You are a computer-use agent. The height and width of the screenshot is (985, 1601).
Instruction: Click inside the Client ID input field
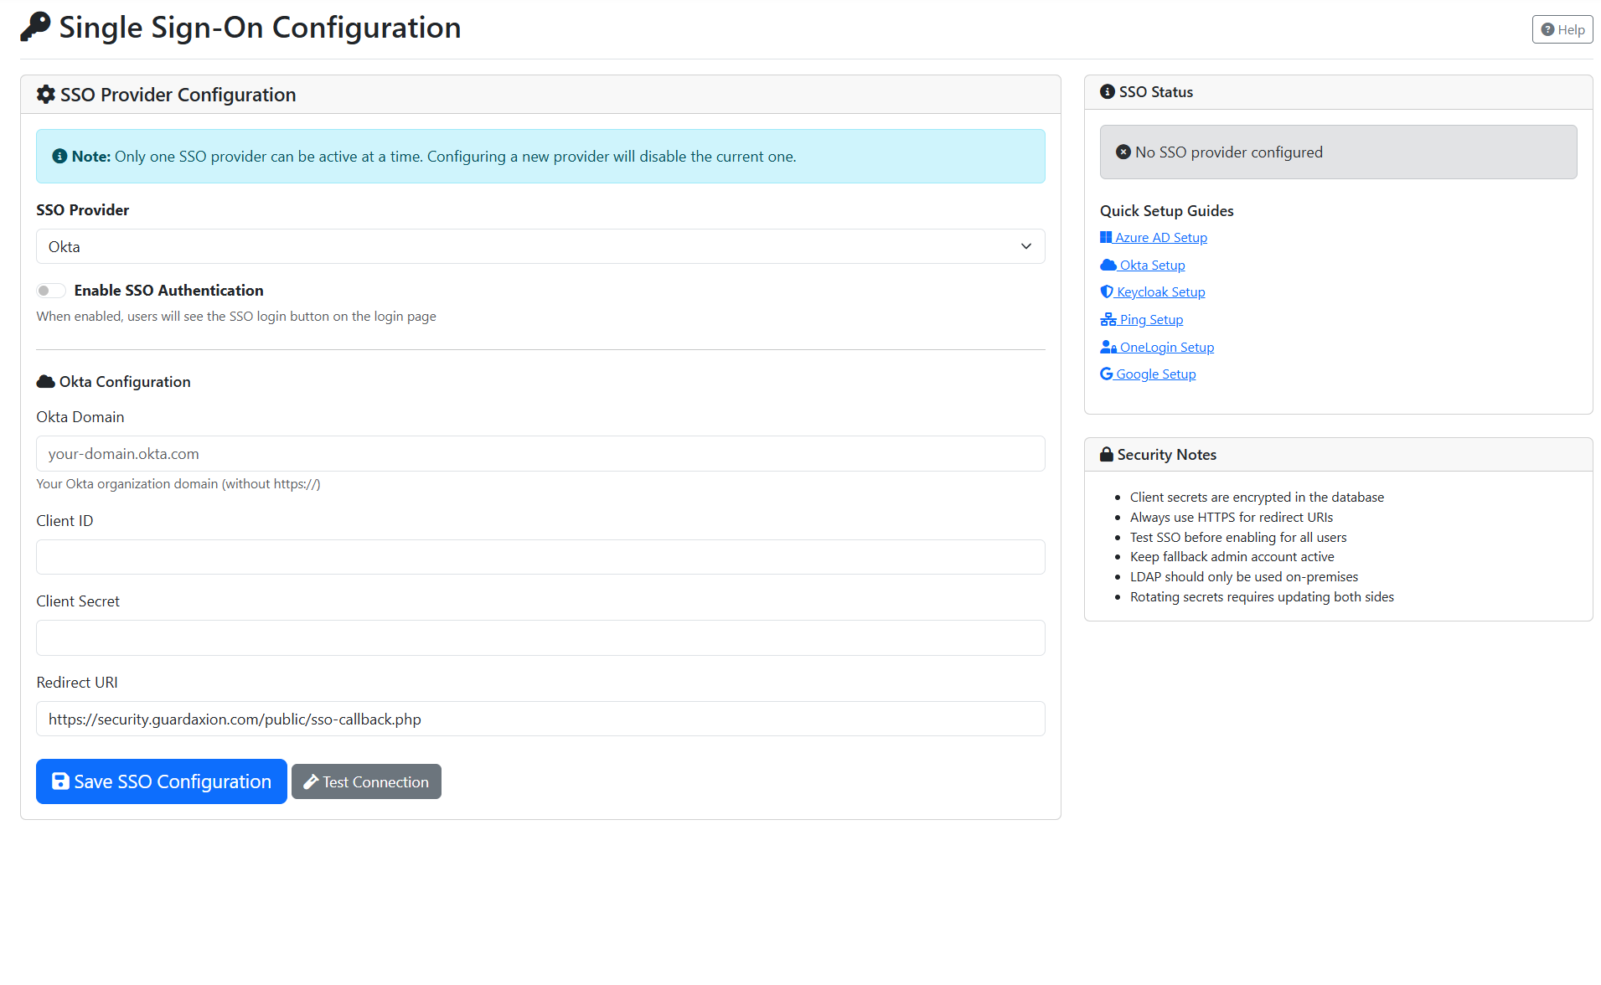[x=540, y=556]
